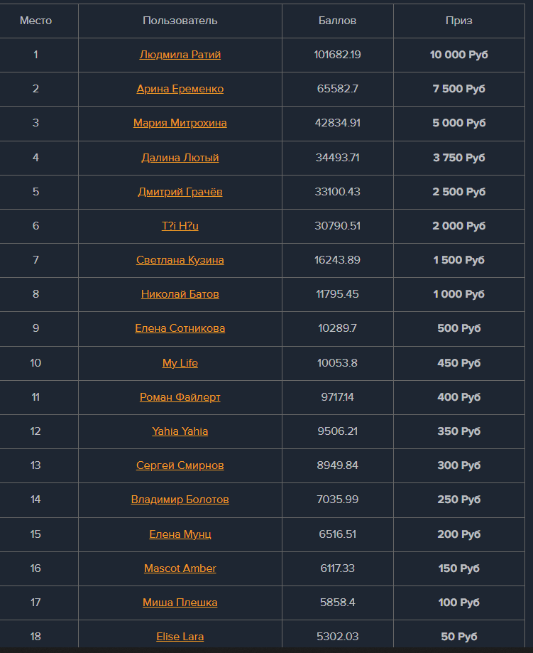Visit Сергей Смирнов profile

tap(180, 465)
